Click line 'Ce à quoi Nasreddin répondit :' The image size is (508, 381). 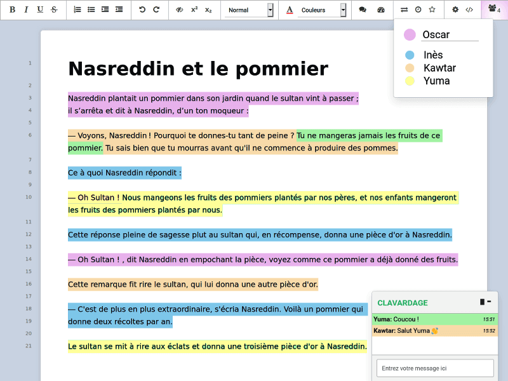click(124, 173)
